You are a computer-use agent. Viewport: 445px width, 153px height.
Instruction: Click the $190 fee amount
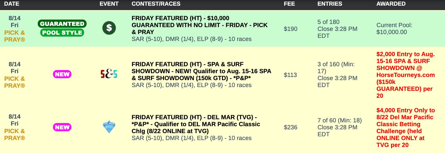[291, 29]
